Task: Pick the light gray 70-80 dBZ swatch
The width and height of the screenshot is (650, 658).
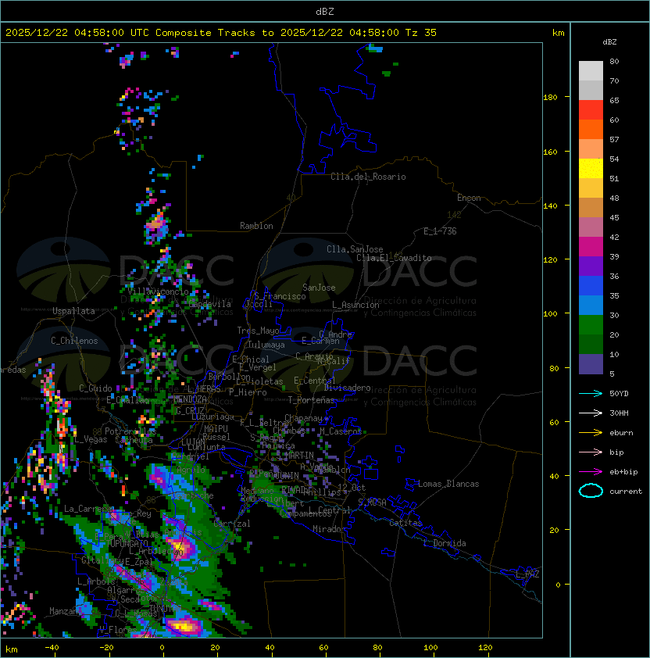Action: point(591,70)
